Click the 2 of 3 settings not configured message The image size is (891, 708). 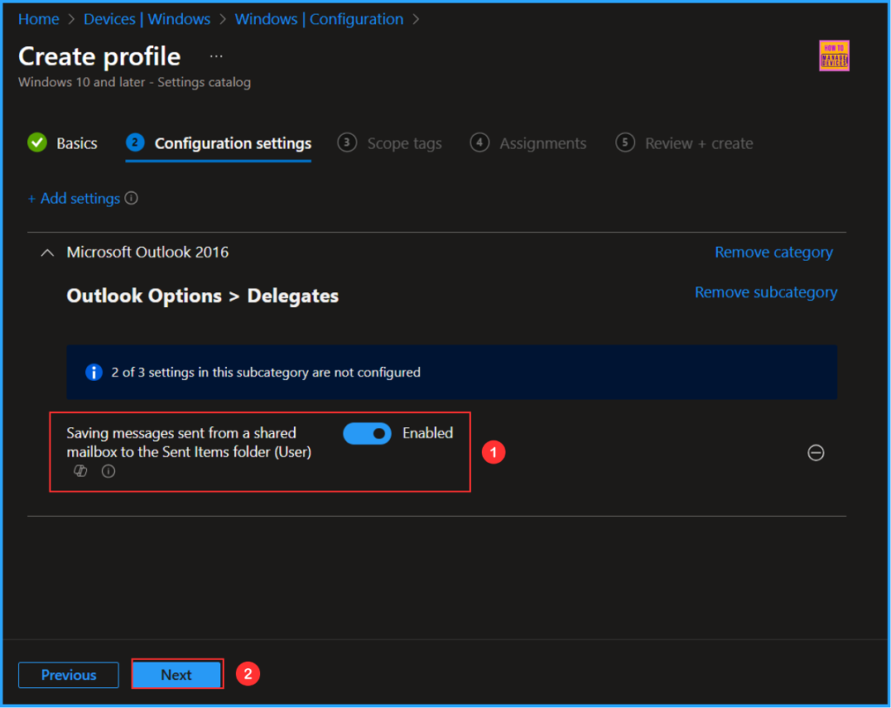[266, 372]
